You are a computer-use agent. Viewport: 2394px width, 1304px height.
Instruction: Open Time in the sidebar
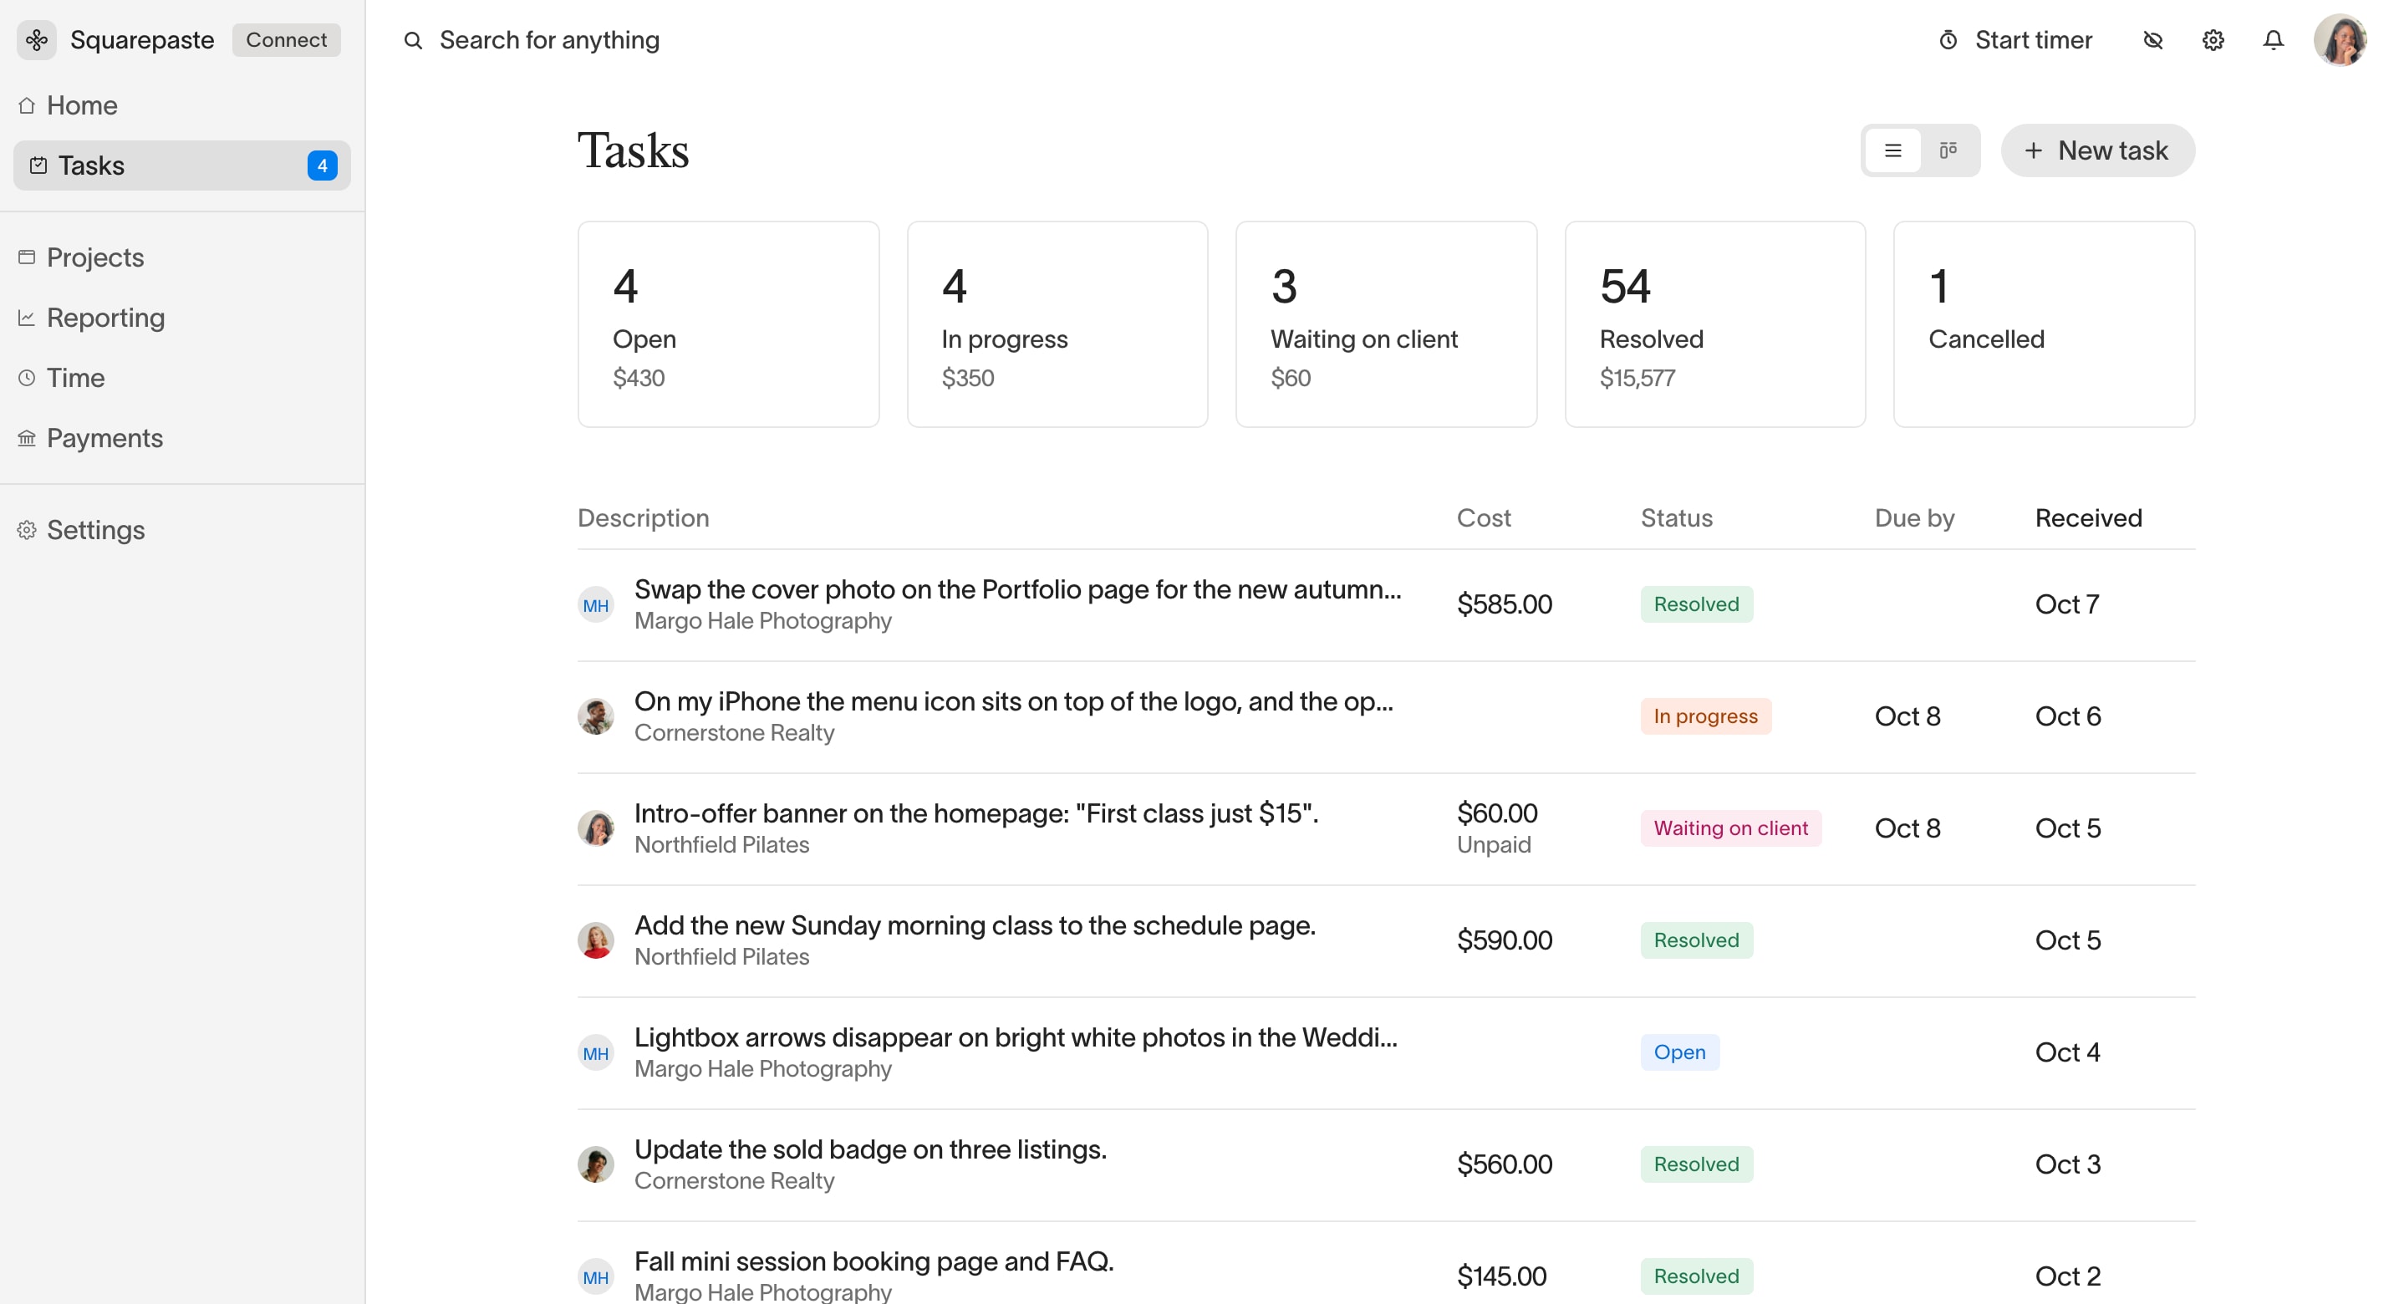[x=182, y=379]
